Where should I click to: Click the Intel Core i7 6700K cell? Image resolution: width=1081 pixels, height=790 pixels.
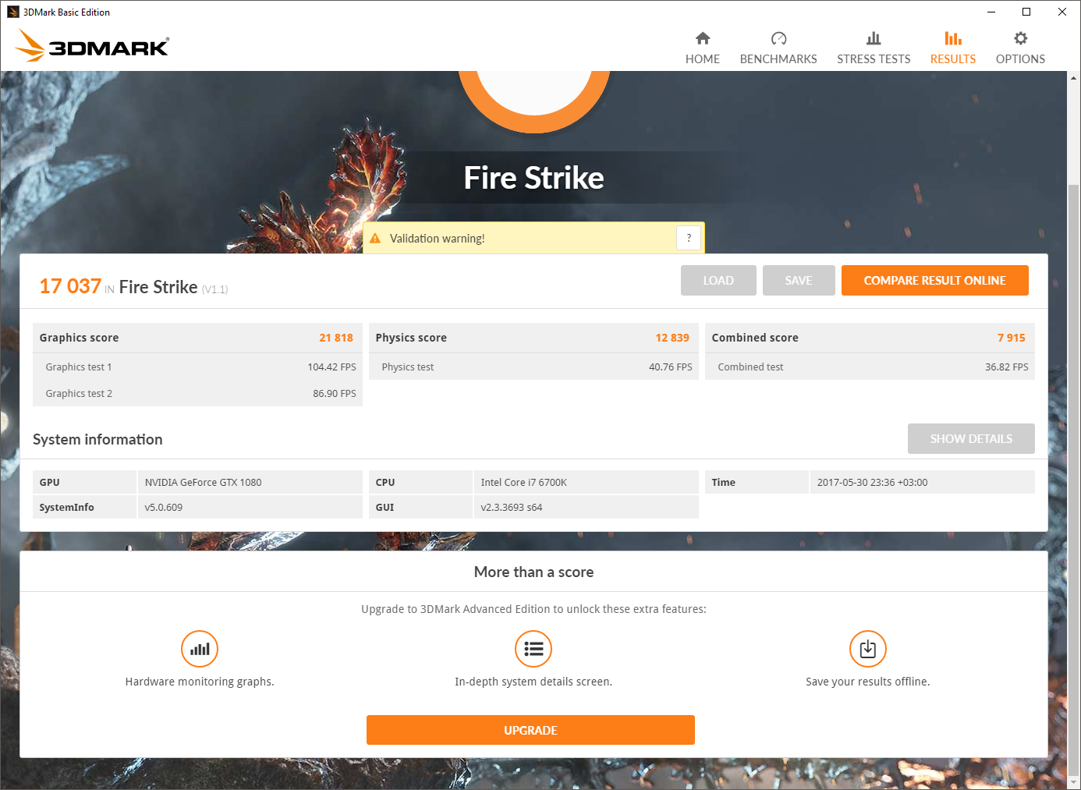pyautogui.click(x=586, y=482)
